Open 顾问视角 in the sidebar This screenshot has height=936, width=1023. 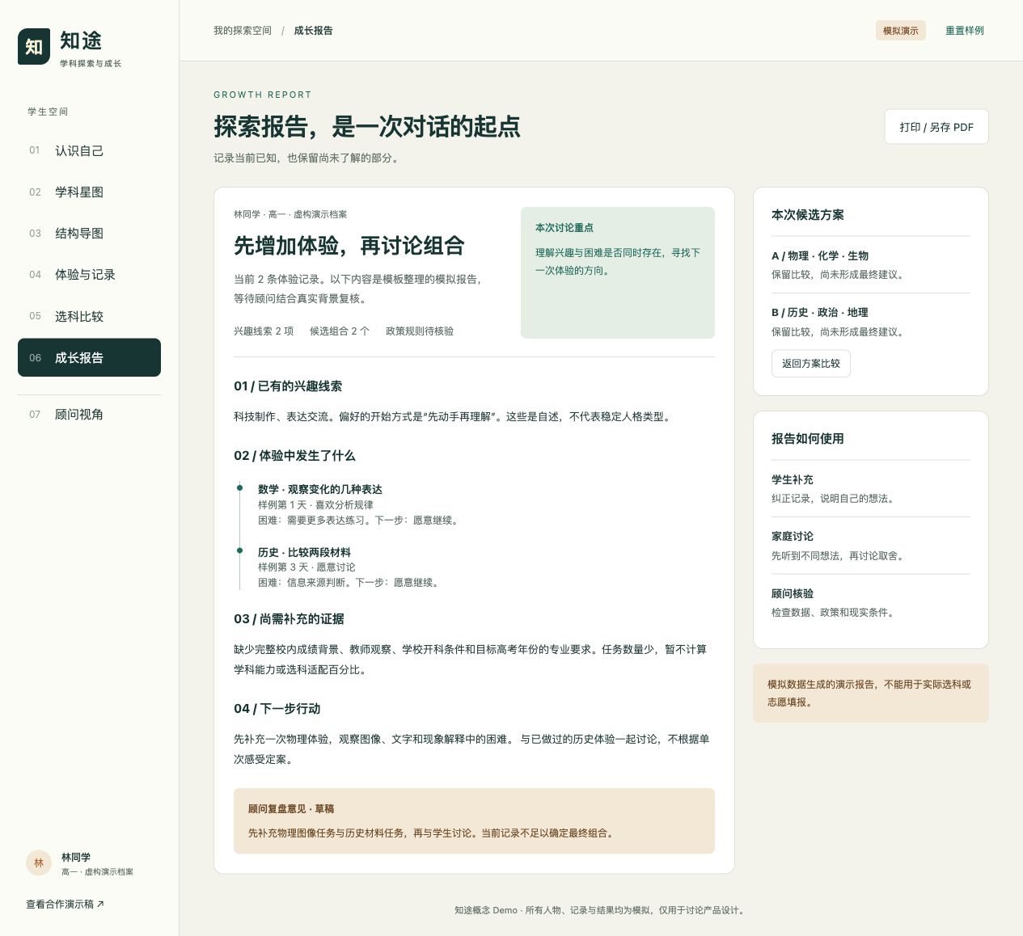click(89, 414)
